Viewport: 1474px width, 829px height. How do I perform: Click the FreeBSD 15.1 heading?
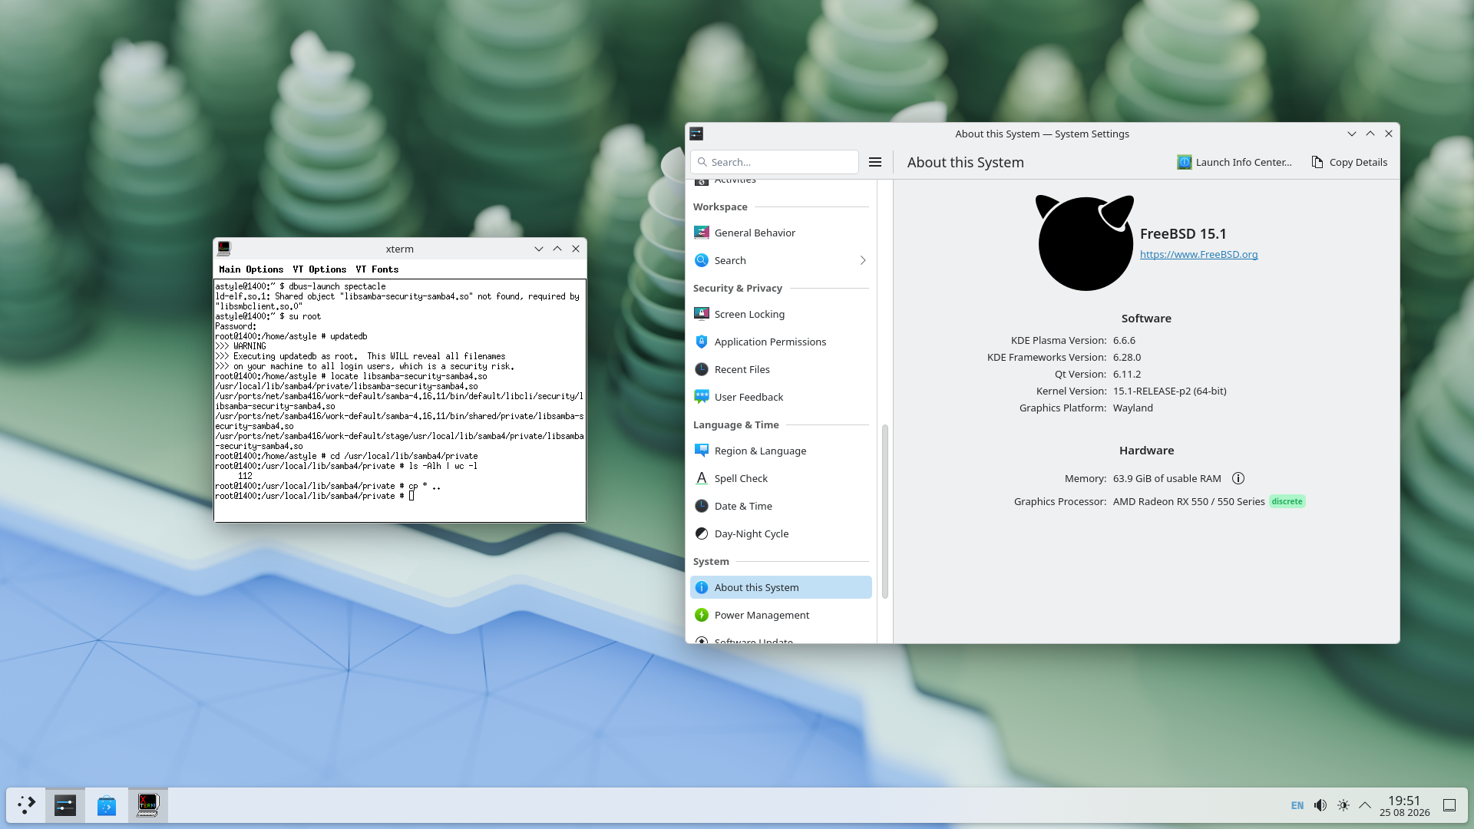(1183, 233)
